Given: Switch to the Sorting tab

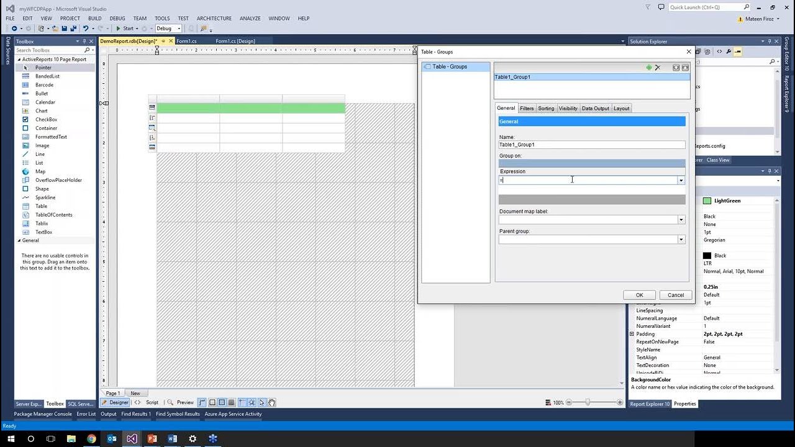Looking at the screenshot, I should tap(546, 109).
